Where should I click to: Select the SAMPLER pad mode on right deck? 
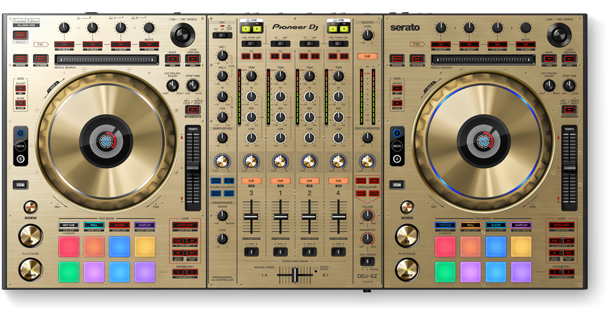[521, 225]
